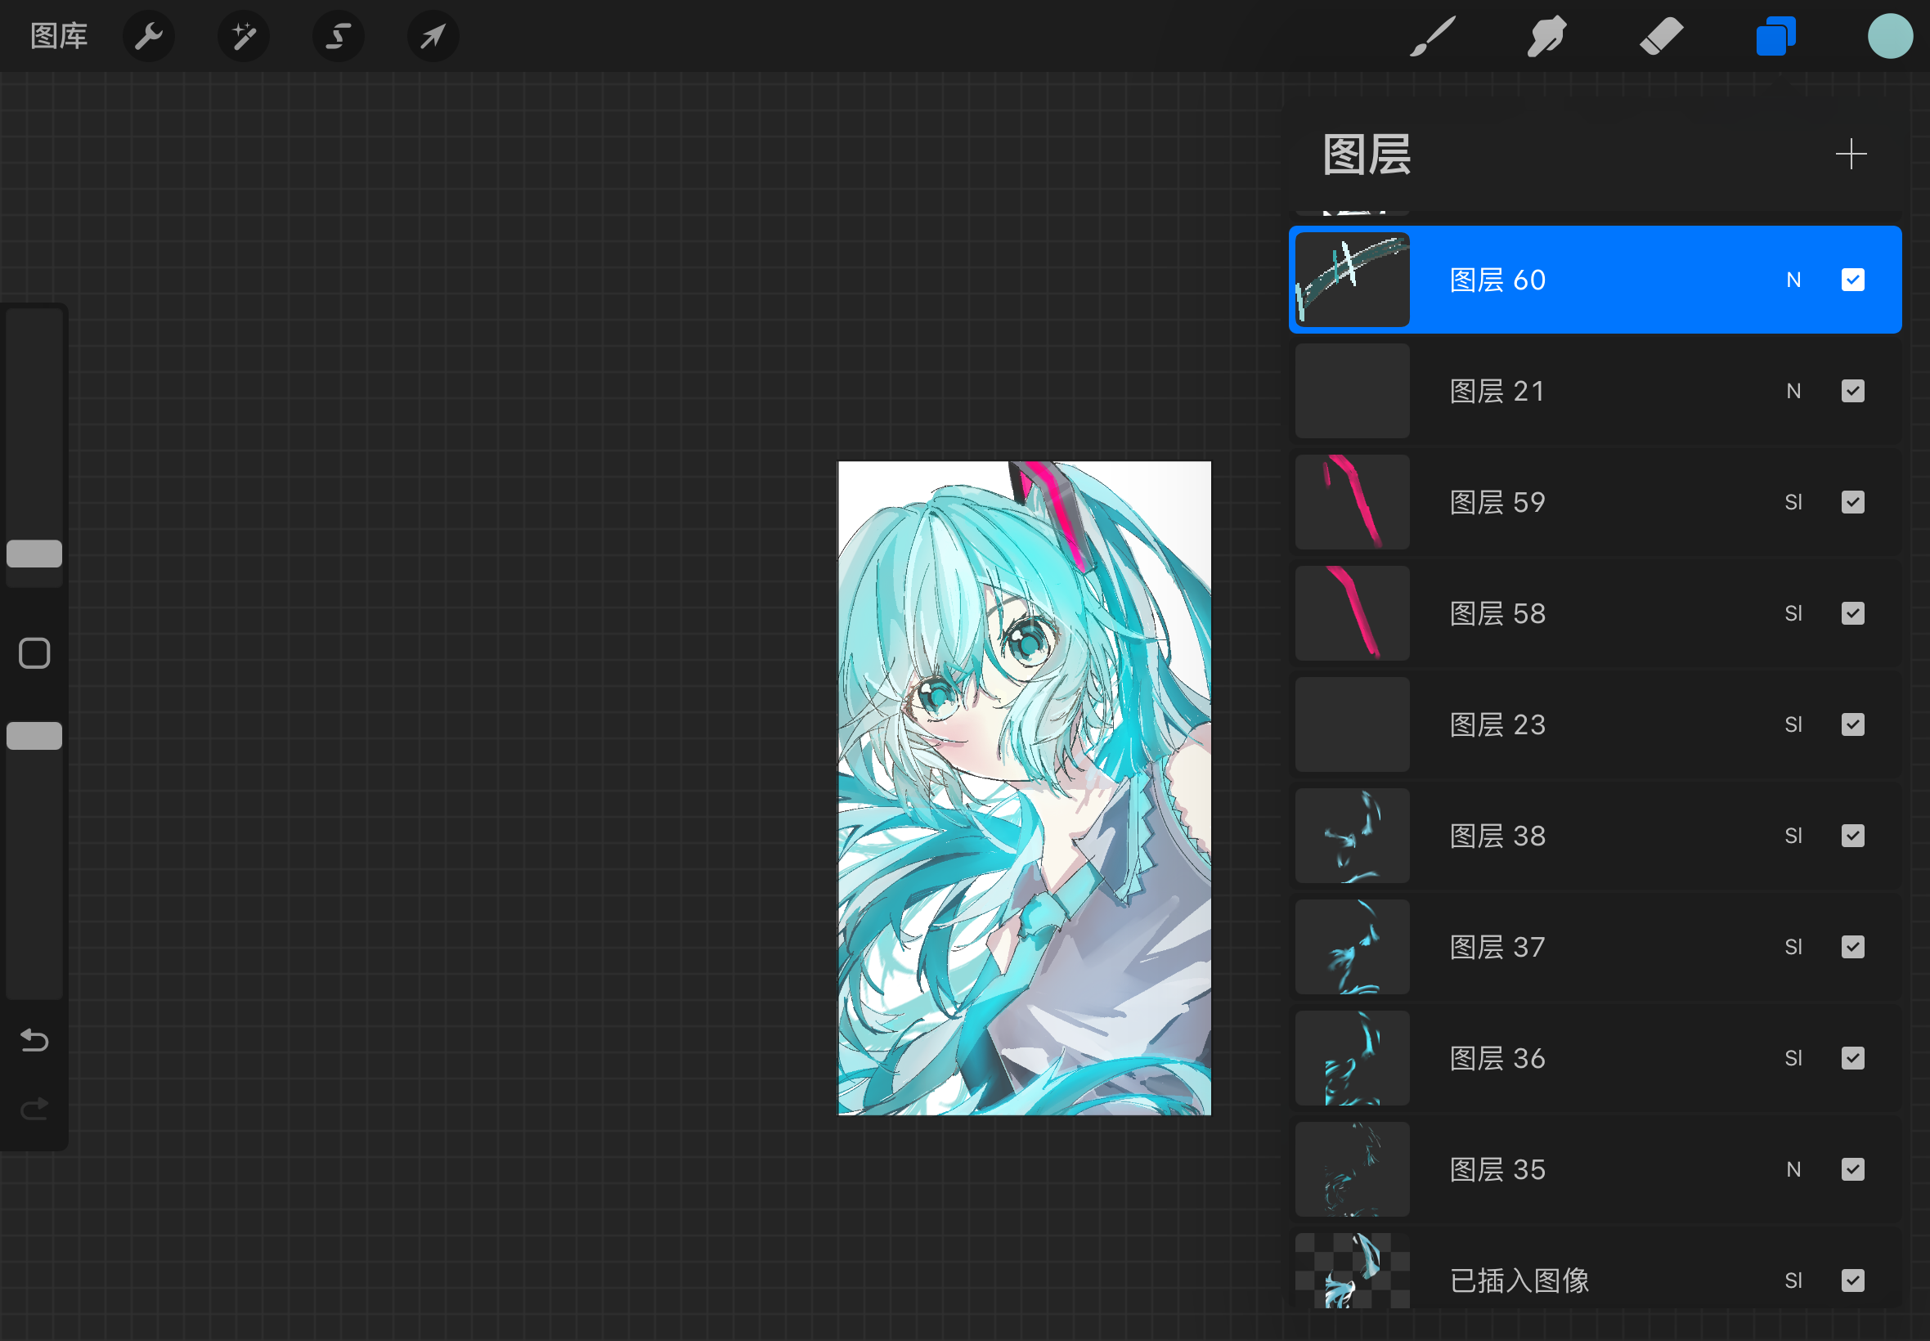
Task: Uncheck visibility of 图层 59
Action: pyautogui.click(x=1851, y=502)
